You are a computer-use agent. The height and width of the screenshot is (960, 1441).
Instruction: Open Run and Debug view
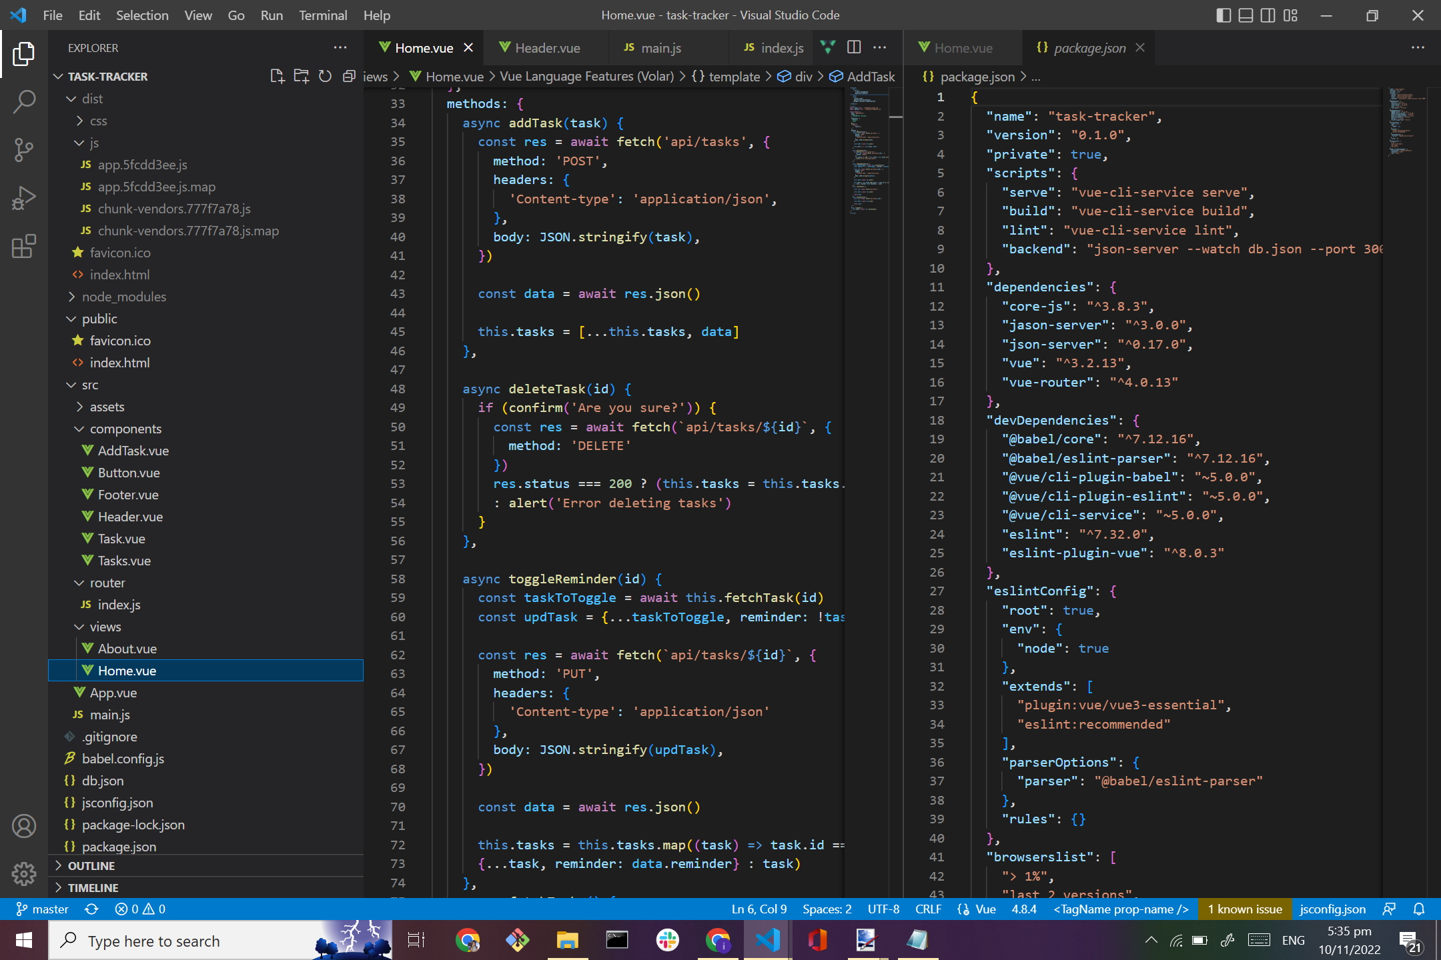tap(24, 198)
